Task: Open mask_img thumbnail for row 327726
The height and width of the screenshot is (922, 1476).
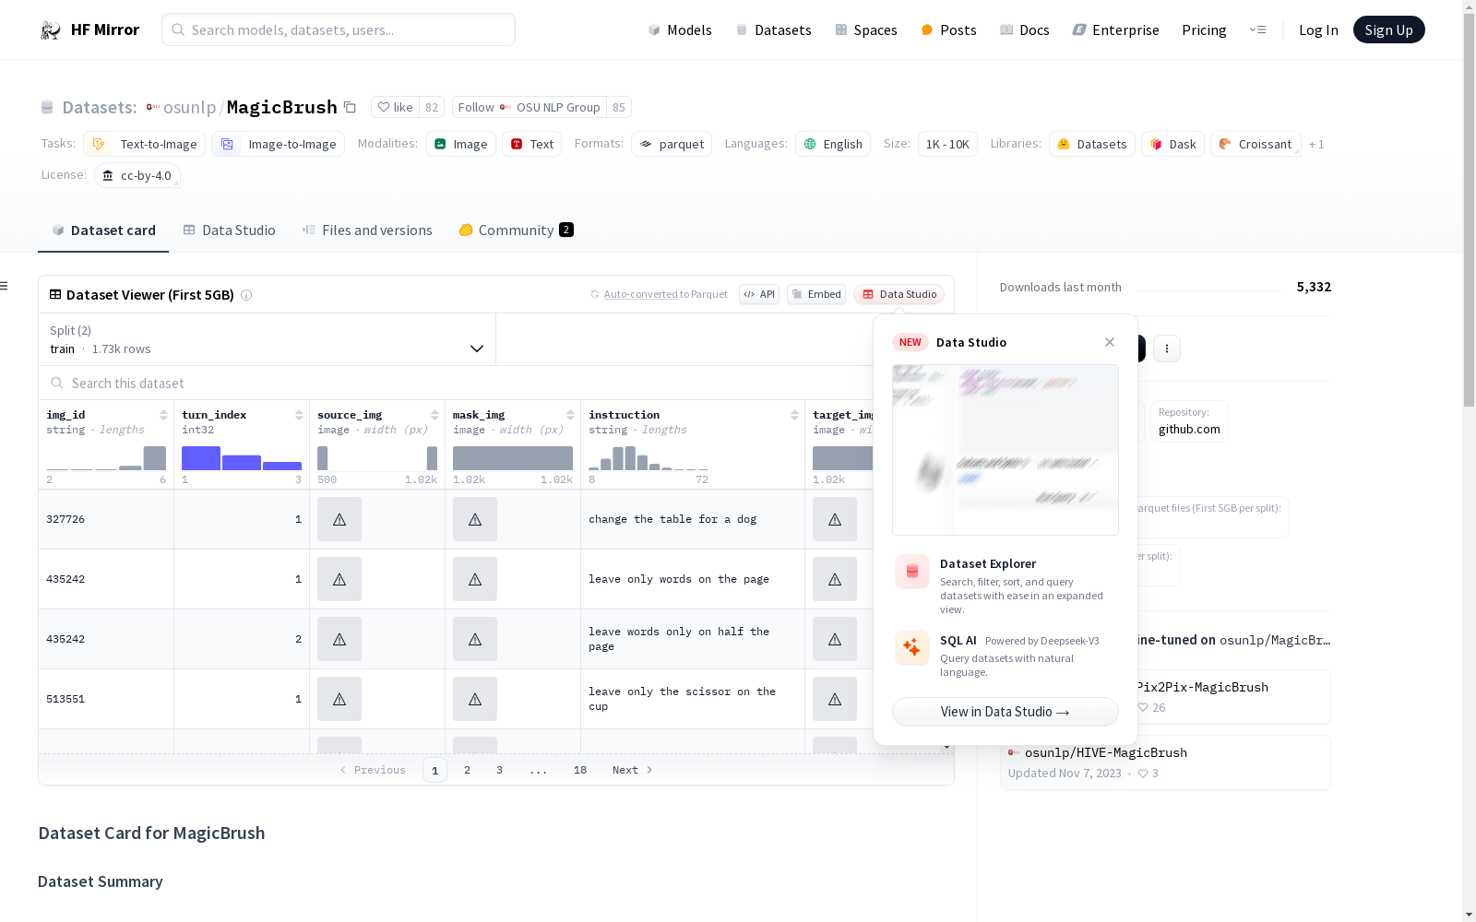Action: click(475, 519)
